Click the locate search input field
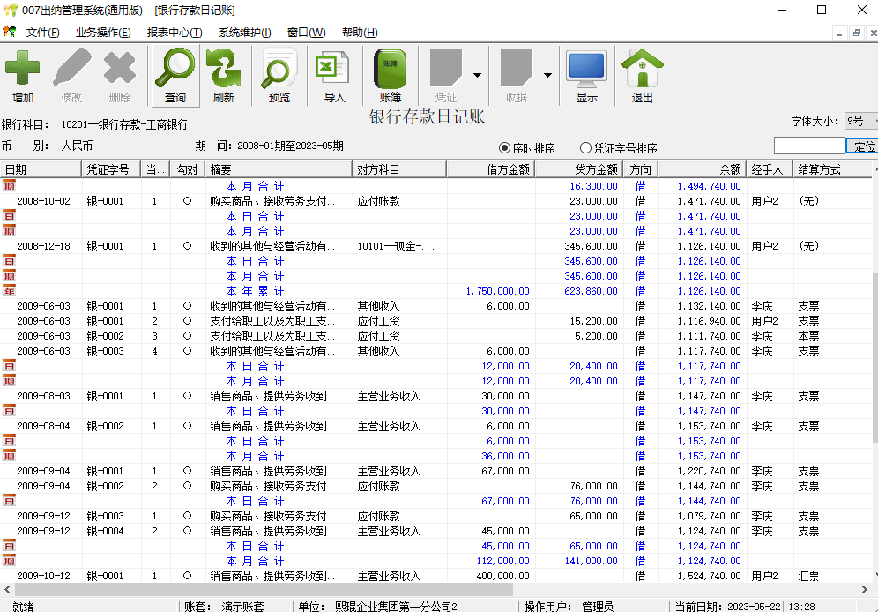 point(809,146)
